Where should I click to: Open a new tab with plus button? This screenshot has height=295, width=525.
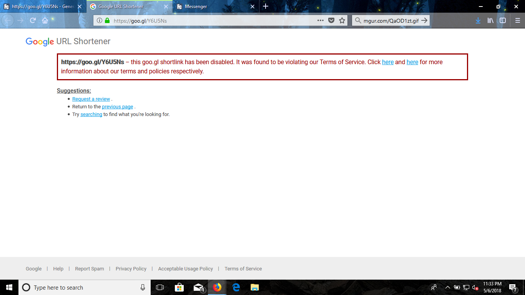(x=266, y=7)
